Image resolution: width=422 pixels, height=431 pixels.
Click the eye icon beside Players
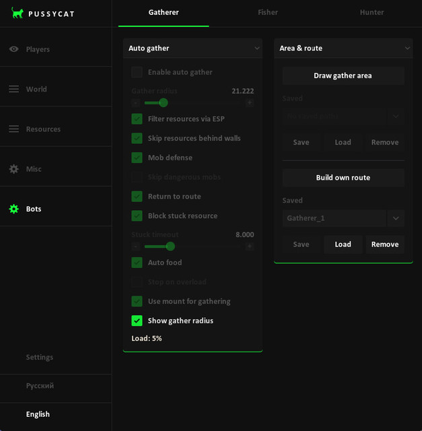[x=13, y=49]
